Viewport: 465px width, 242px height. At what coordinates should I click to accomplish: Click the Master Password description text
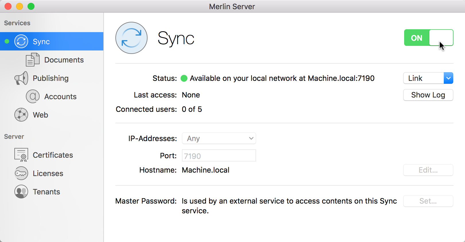(289, 206)
